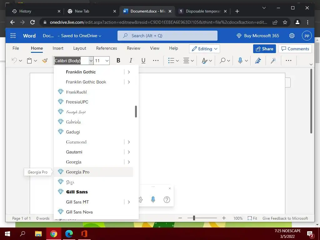Image resolution: width=320 pixels, height=240 pixels.
Task: Open the font name dropdown arrow
Action: tap(91, 61)
